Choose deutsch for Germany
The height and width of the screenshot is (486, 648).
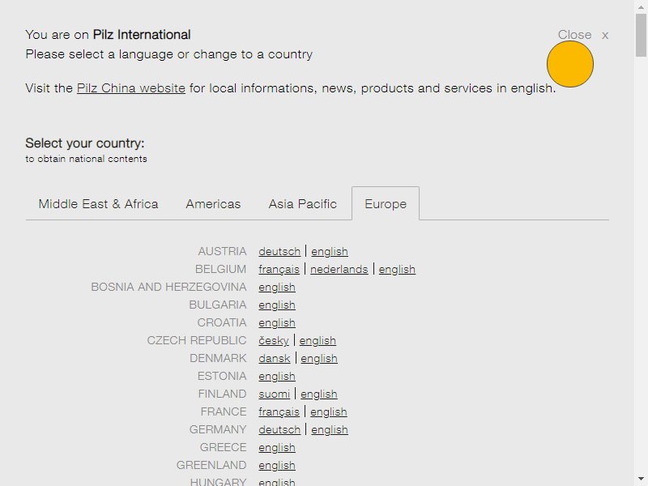coord(279,429)
